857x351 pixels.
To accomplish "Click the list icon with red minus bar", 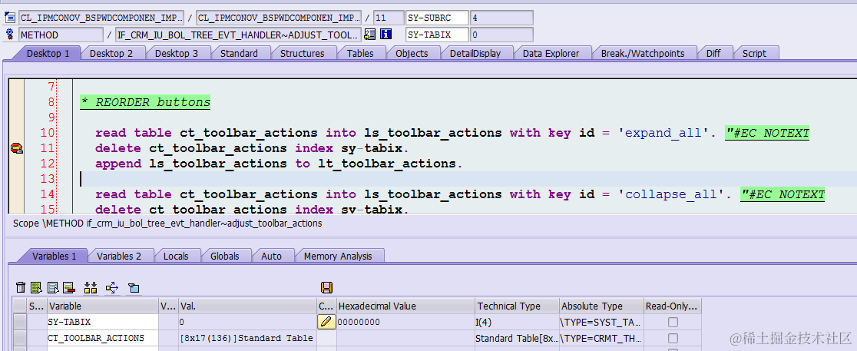I will [x=69, y=287].
